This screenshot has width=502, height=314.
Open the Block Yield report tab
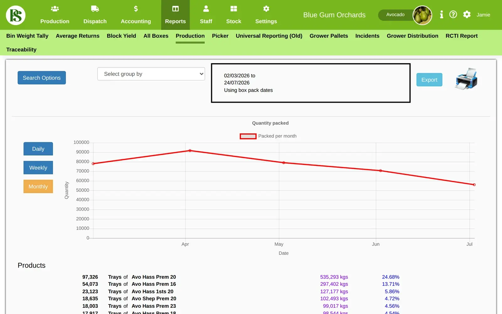(x=121, y=36)
